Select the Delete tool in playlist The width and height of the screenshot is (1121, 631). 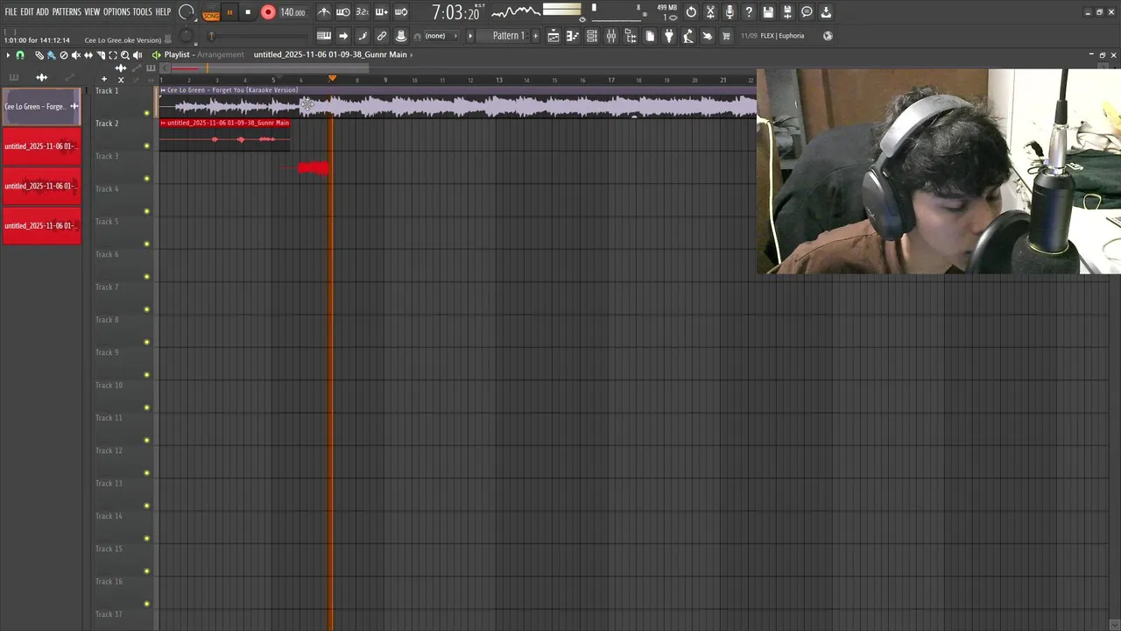point(64,55)
